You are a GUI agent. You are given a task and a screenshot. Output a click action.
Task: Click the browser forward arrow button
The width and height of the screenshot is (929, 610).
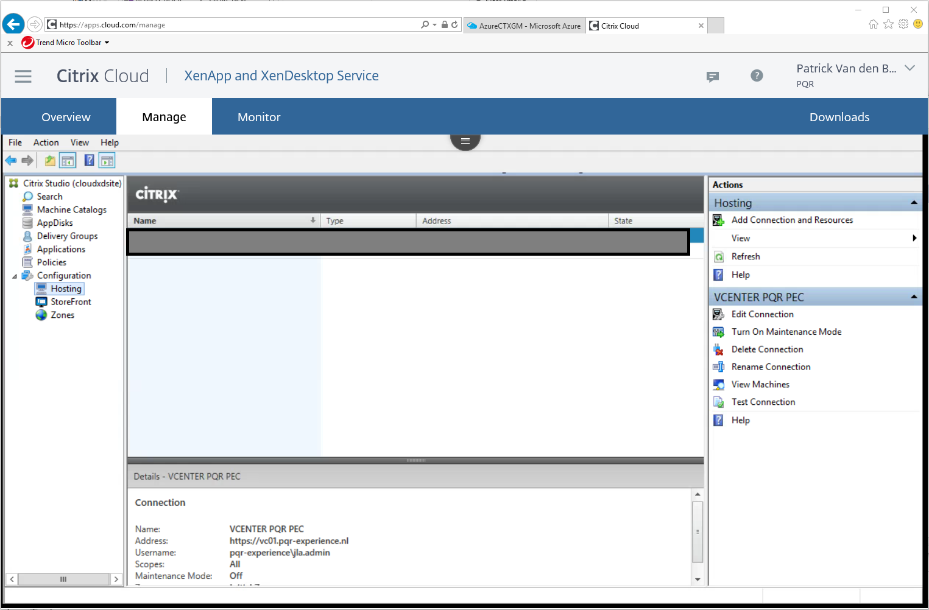[35, 24]
